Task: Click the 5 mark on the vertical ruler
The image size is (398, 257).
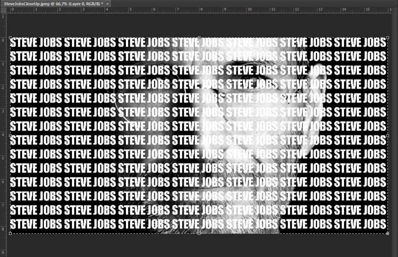Action: (x=3, y=159)
